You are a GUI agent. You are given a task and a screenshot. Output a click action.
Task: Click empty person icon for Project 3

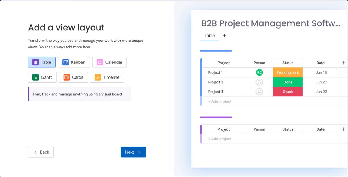(x=259, y=92)
